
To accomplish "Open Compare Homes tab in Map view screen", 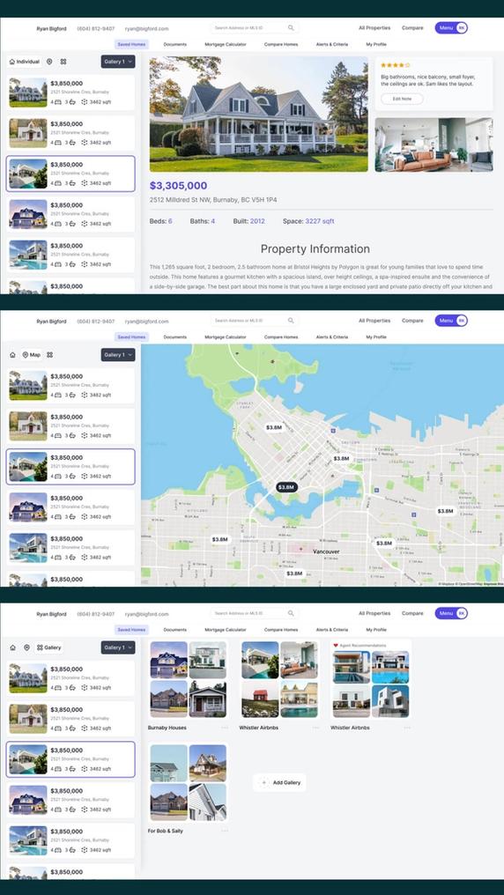I will [281, 337].
